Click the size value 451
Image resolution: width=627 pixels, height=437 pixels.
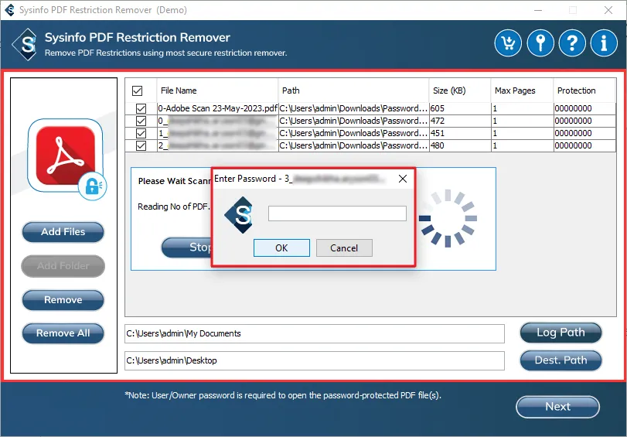(x=438, y=133)
